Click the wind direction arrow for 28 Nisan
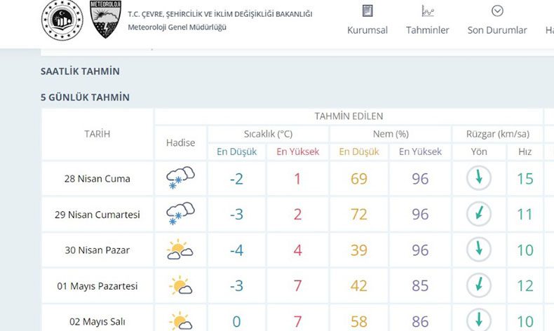 479,178
